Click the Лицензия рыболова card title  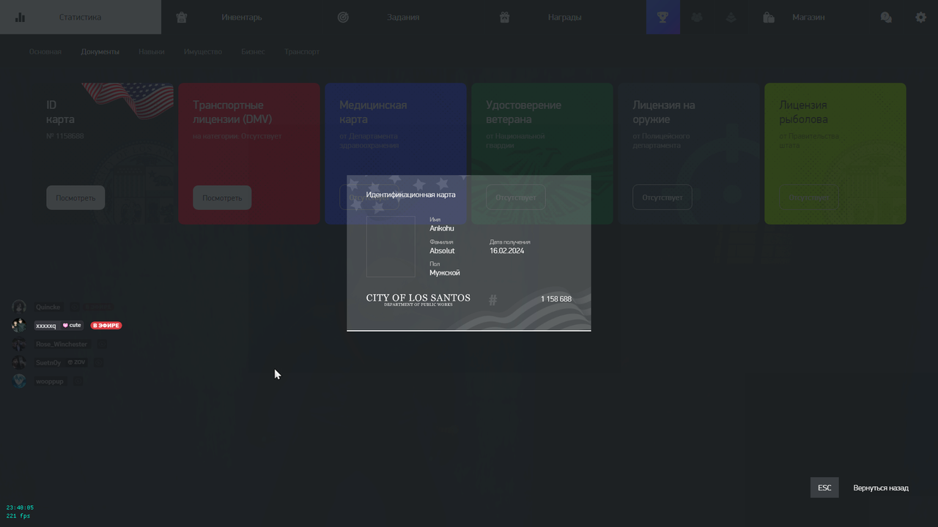point(804,112)
